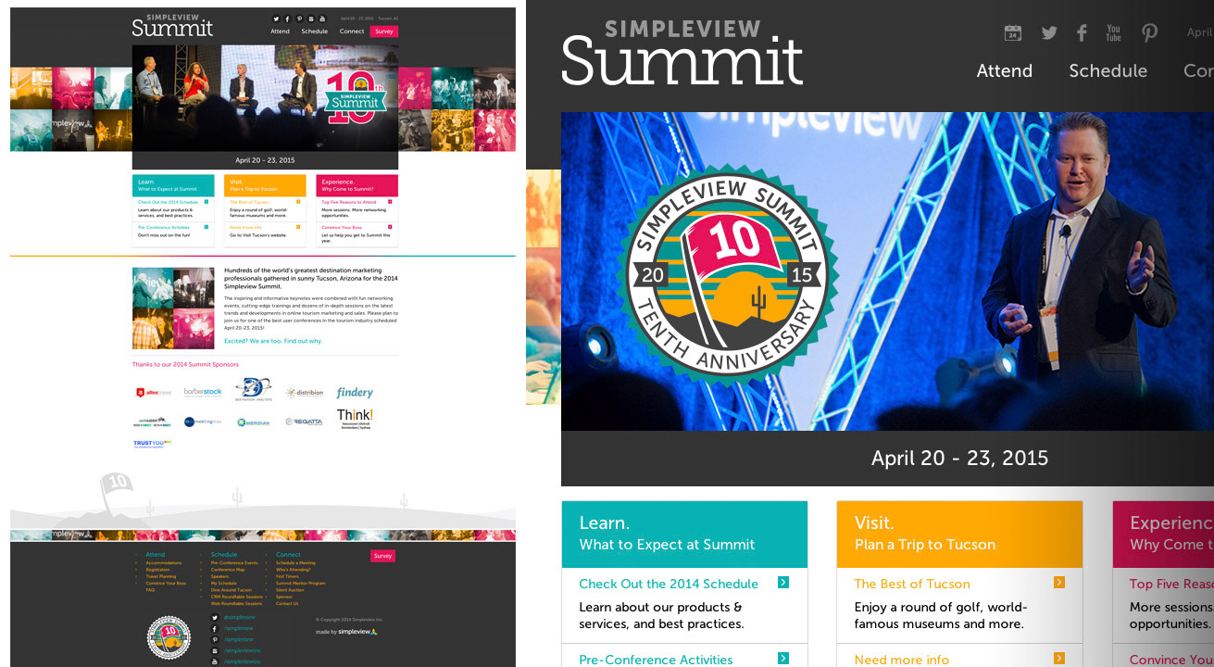Click large Simpleview Summit logo in enlarged header
Screen dimensions: 1214x667
pyautogui.click(x=682, y=54)
